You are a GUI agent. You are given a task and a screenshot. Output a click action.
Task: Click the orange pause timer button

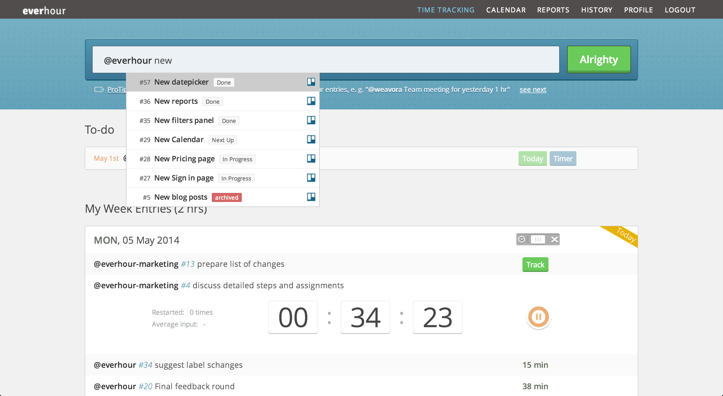click(538, 317)
